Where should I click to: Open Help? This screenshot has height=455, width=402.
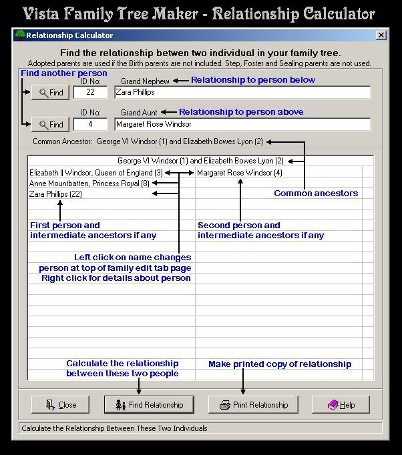tap(341, 404)
